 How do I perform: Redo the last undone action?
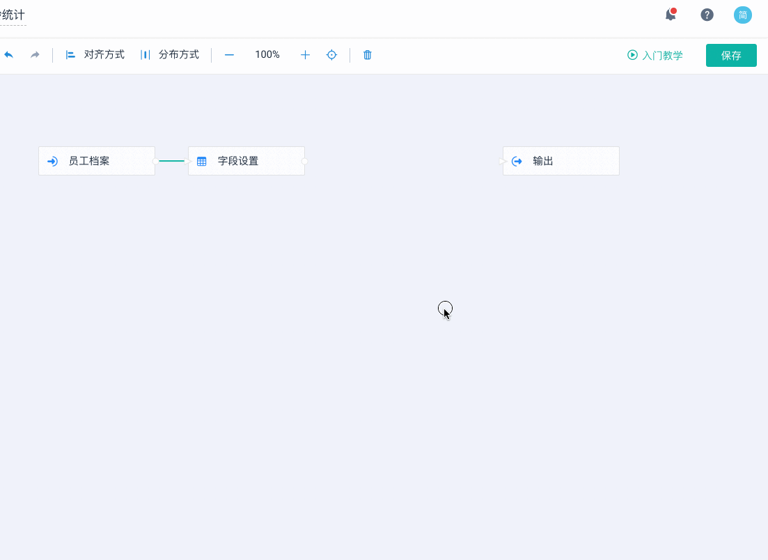pyautogui.click(x=35, y=55)
